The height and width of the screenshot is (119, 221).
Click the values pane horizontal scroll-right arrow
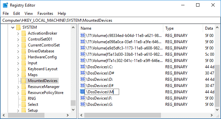(x=212, y=115)
